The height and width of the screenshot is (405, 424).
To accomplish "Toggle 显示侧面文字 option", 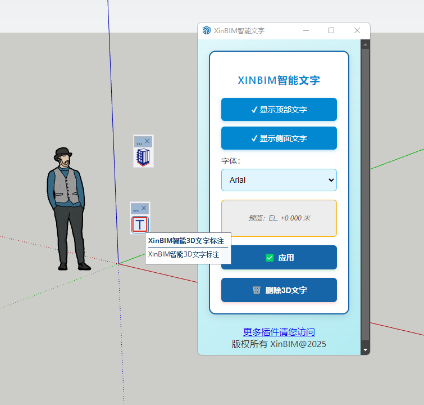I will point(279,138).
